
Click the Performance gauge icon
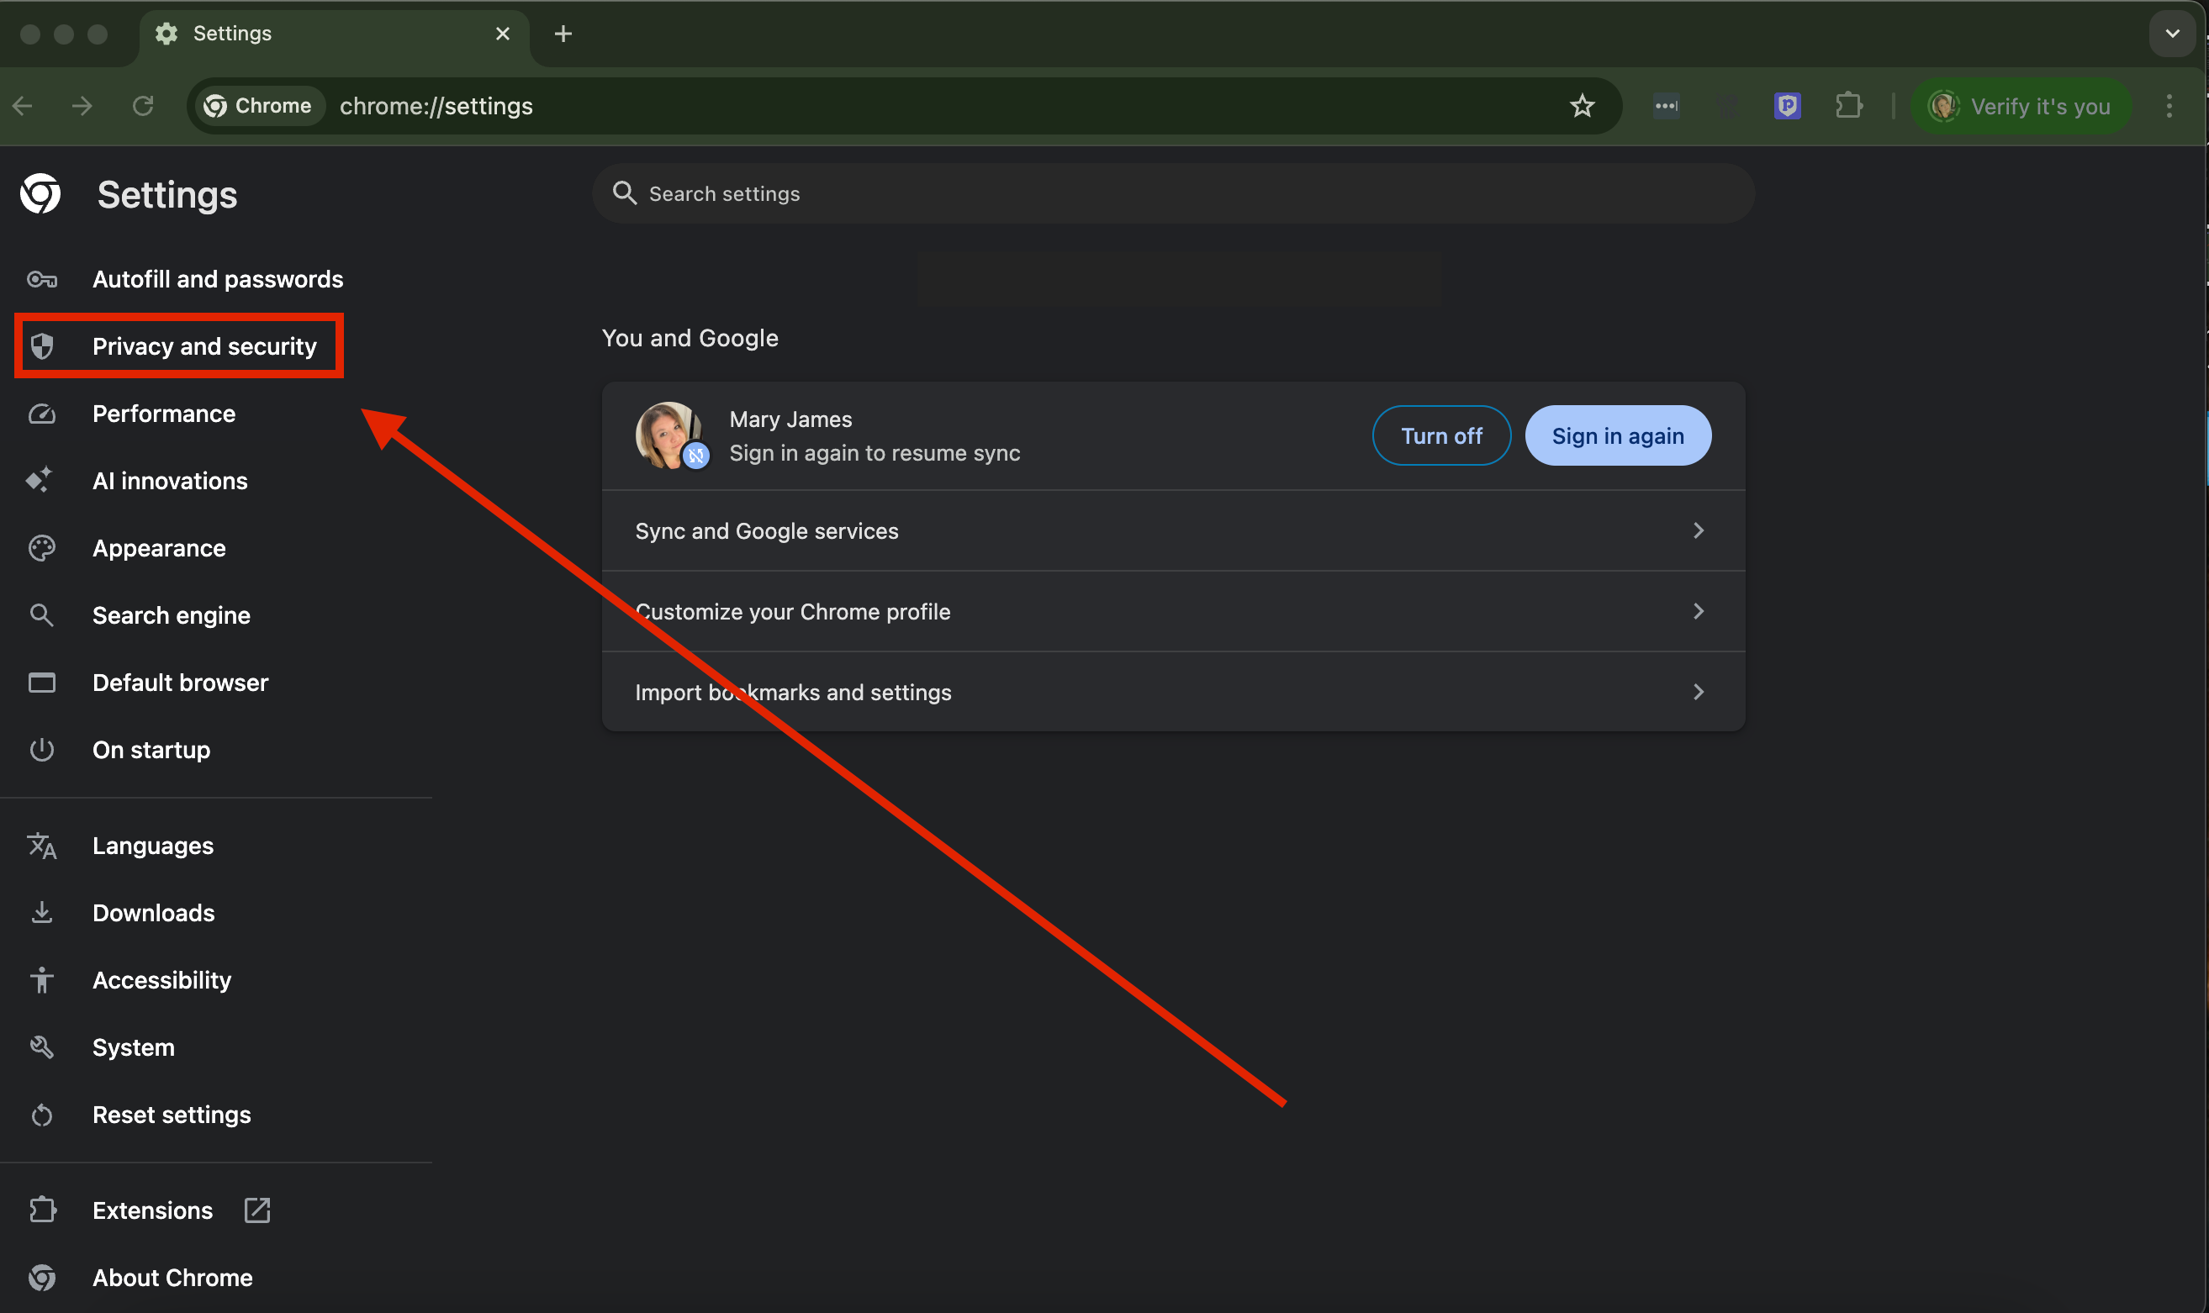pos(41,414)
